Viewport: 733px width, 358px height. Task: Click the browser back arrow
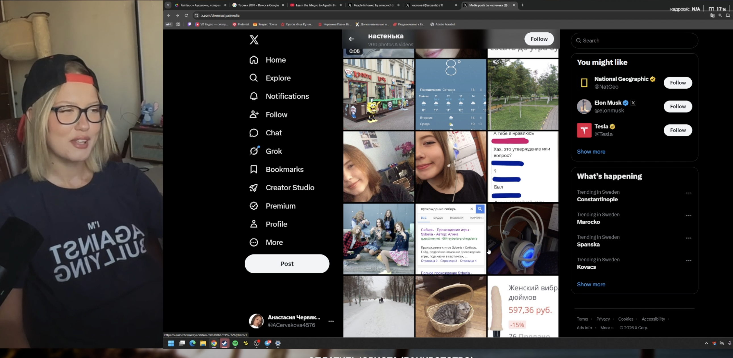click(x=169, y=15)
